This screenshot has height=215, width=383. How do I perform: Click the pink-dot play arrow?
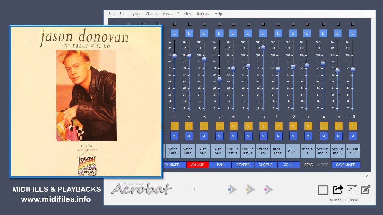(x=268, y=189)
